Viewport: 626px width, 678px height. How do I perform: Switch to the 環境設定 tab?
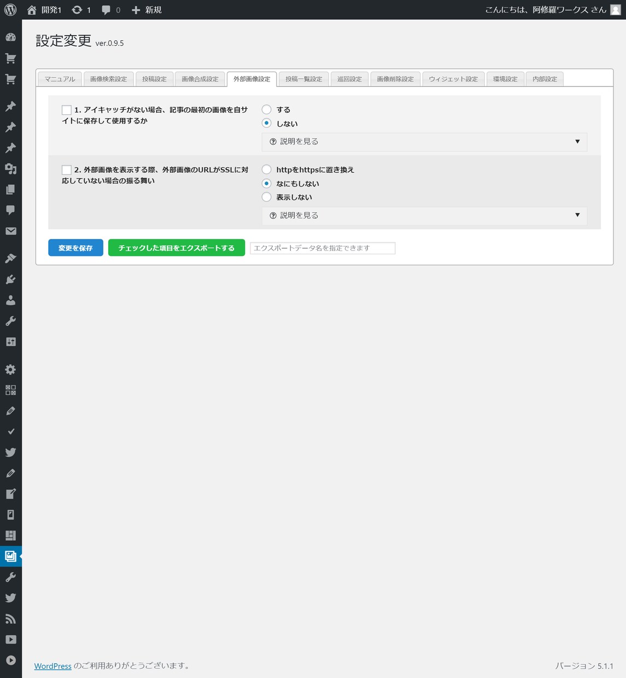[505, 79]
